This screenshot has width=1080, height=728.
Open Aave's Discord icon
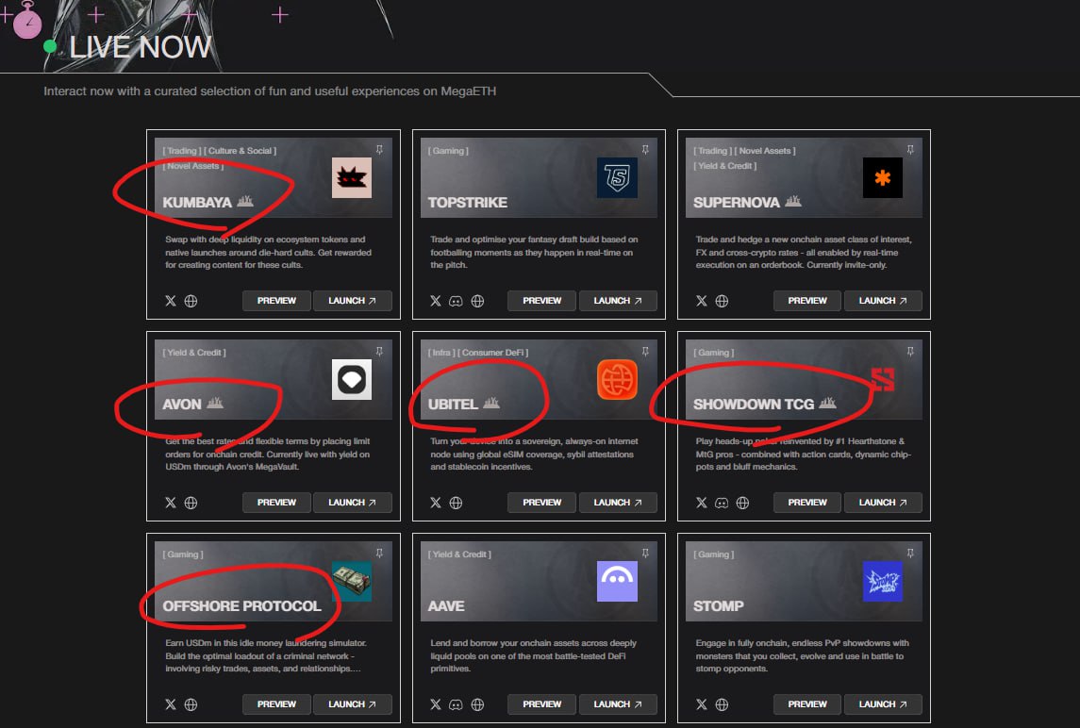[456, 704]
